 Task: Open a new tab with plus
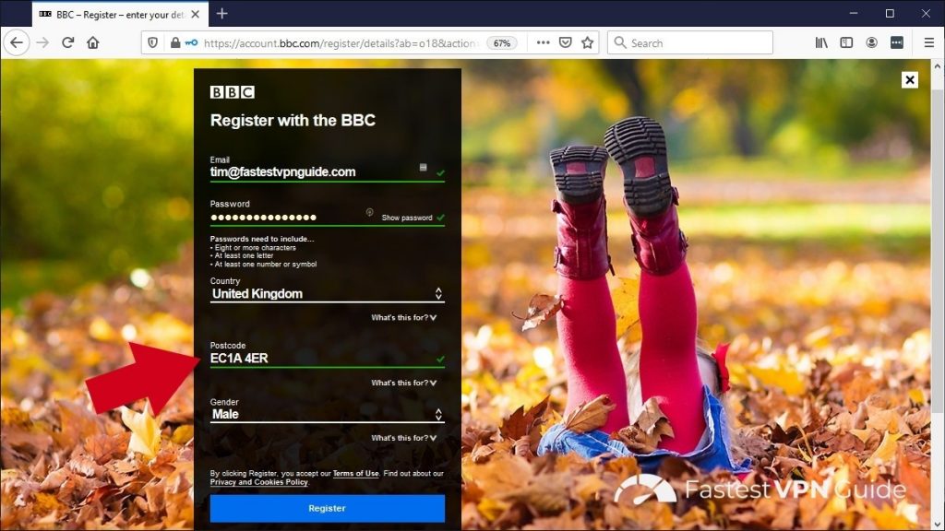pos(221,13)
